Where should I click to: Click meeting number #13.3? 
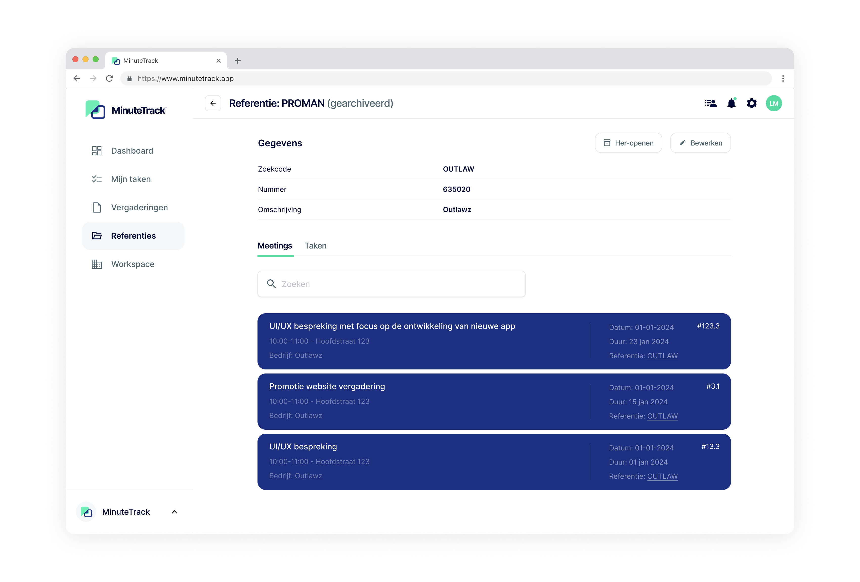(x=711, y=447)
